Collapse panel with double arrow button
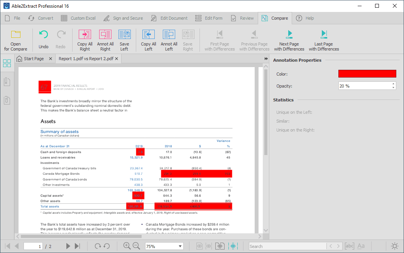 [x=266, y=59]
